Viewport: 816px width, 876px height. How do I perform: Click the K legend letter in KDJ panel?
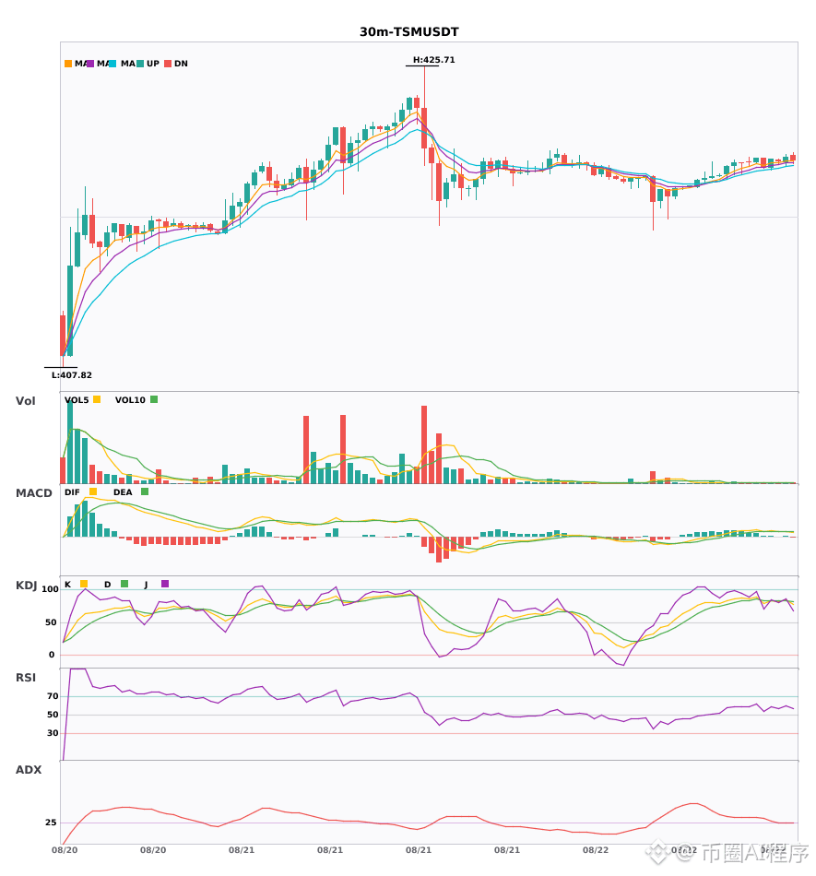(67, 585)
